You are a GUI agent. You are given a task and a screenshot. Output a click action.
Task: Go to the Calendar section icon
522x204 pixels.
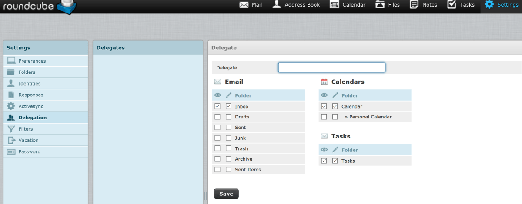pos(335,5)
